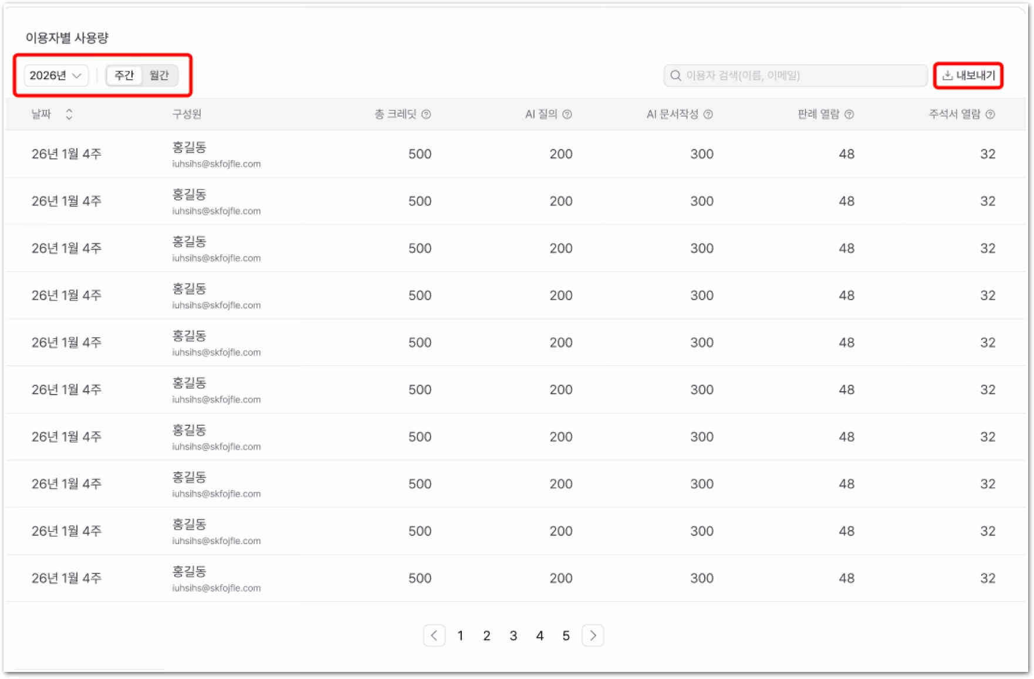Click the 판례 열람 help icon

(849, 114)
